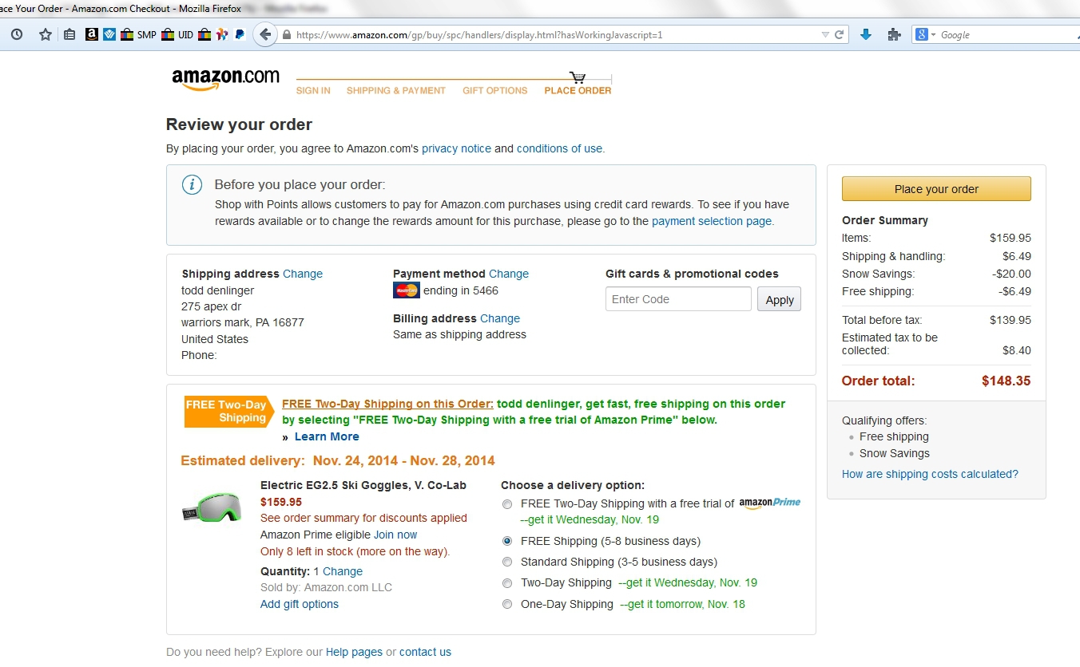Screen dimensions: 1080x667
Task: Open FREE Two-Day Shipping on this Order link
Action: (387, 404)
